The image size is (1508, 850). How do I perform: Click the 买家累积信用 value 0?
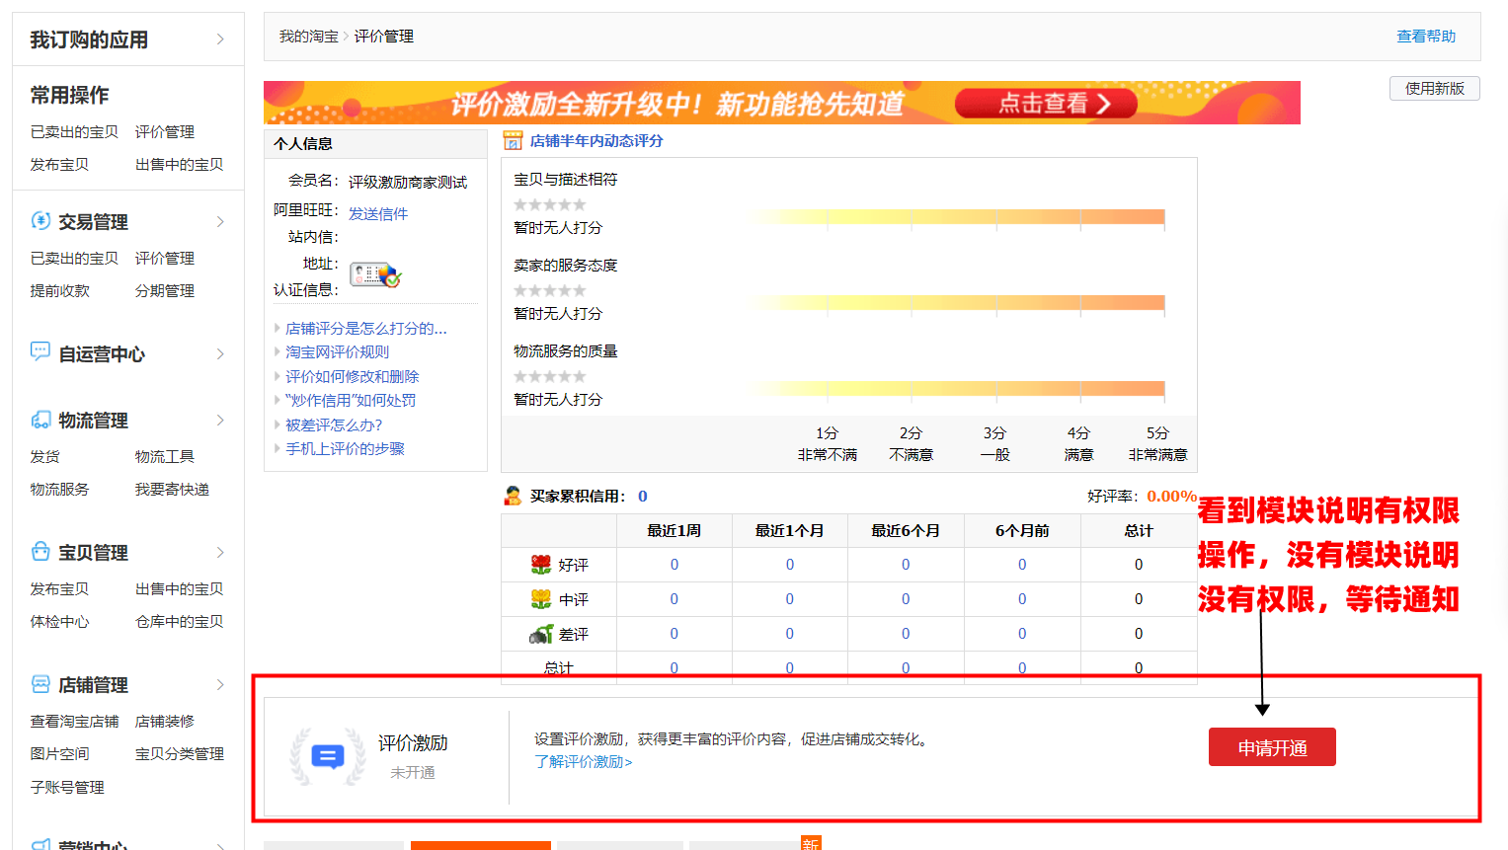[x=643, y=496]
